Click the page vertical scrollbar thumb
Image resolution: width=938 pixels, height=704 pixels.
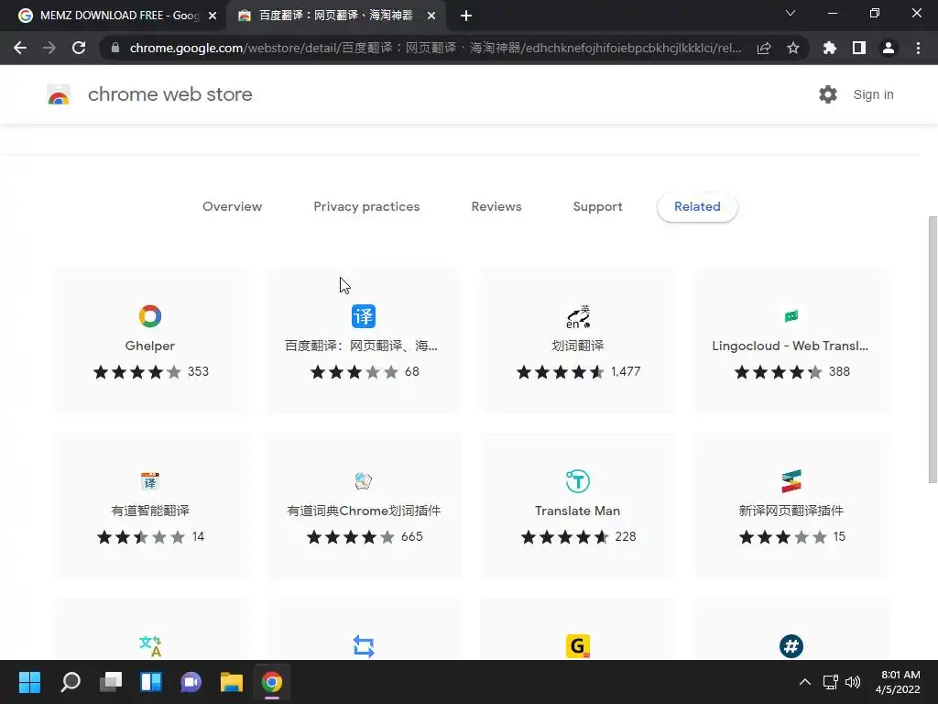(x=932, y=349)
